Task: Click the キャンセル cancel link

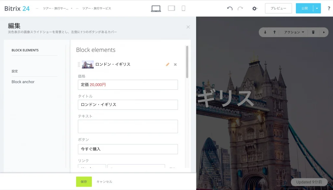Action: point(104,182)
